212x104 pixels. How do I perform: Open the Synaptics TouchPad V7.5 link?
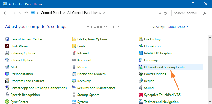[x=162, y=95]
